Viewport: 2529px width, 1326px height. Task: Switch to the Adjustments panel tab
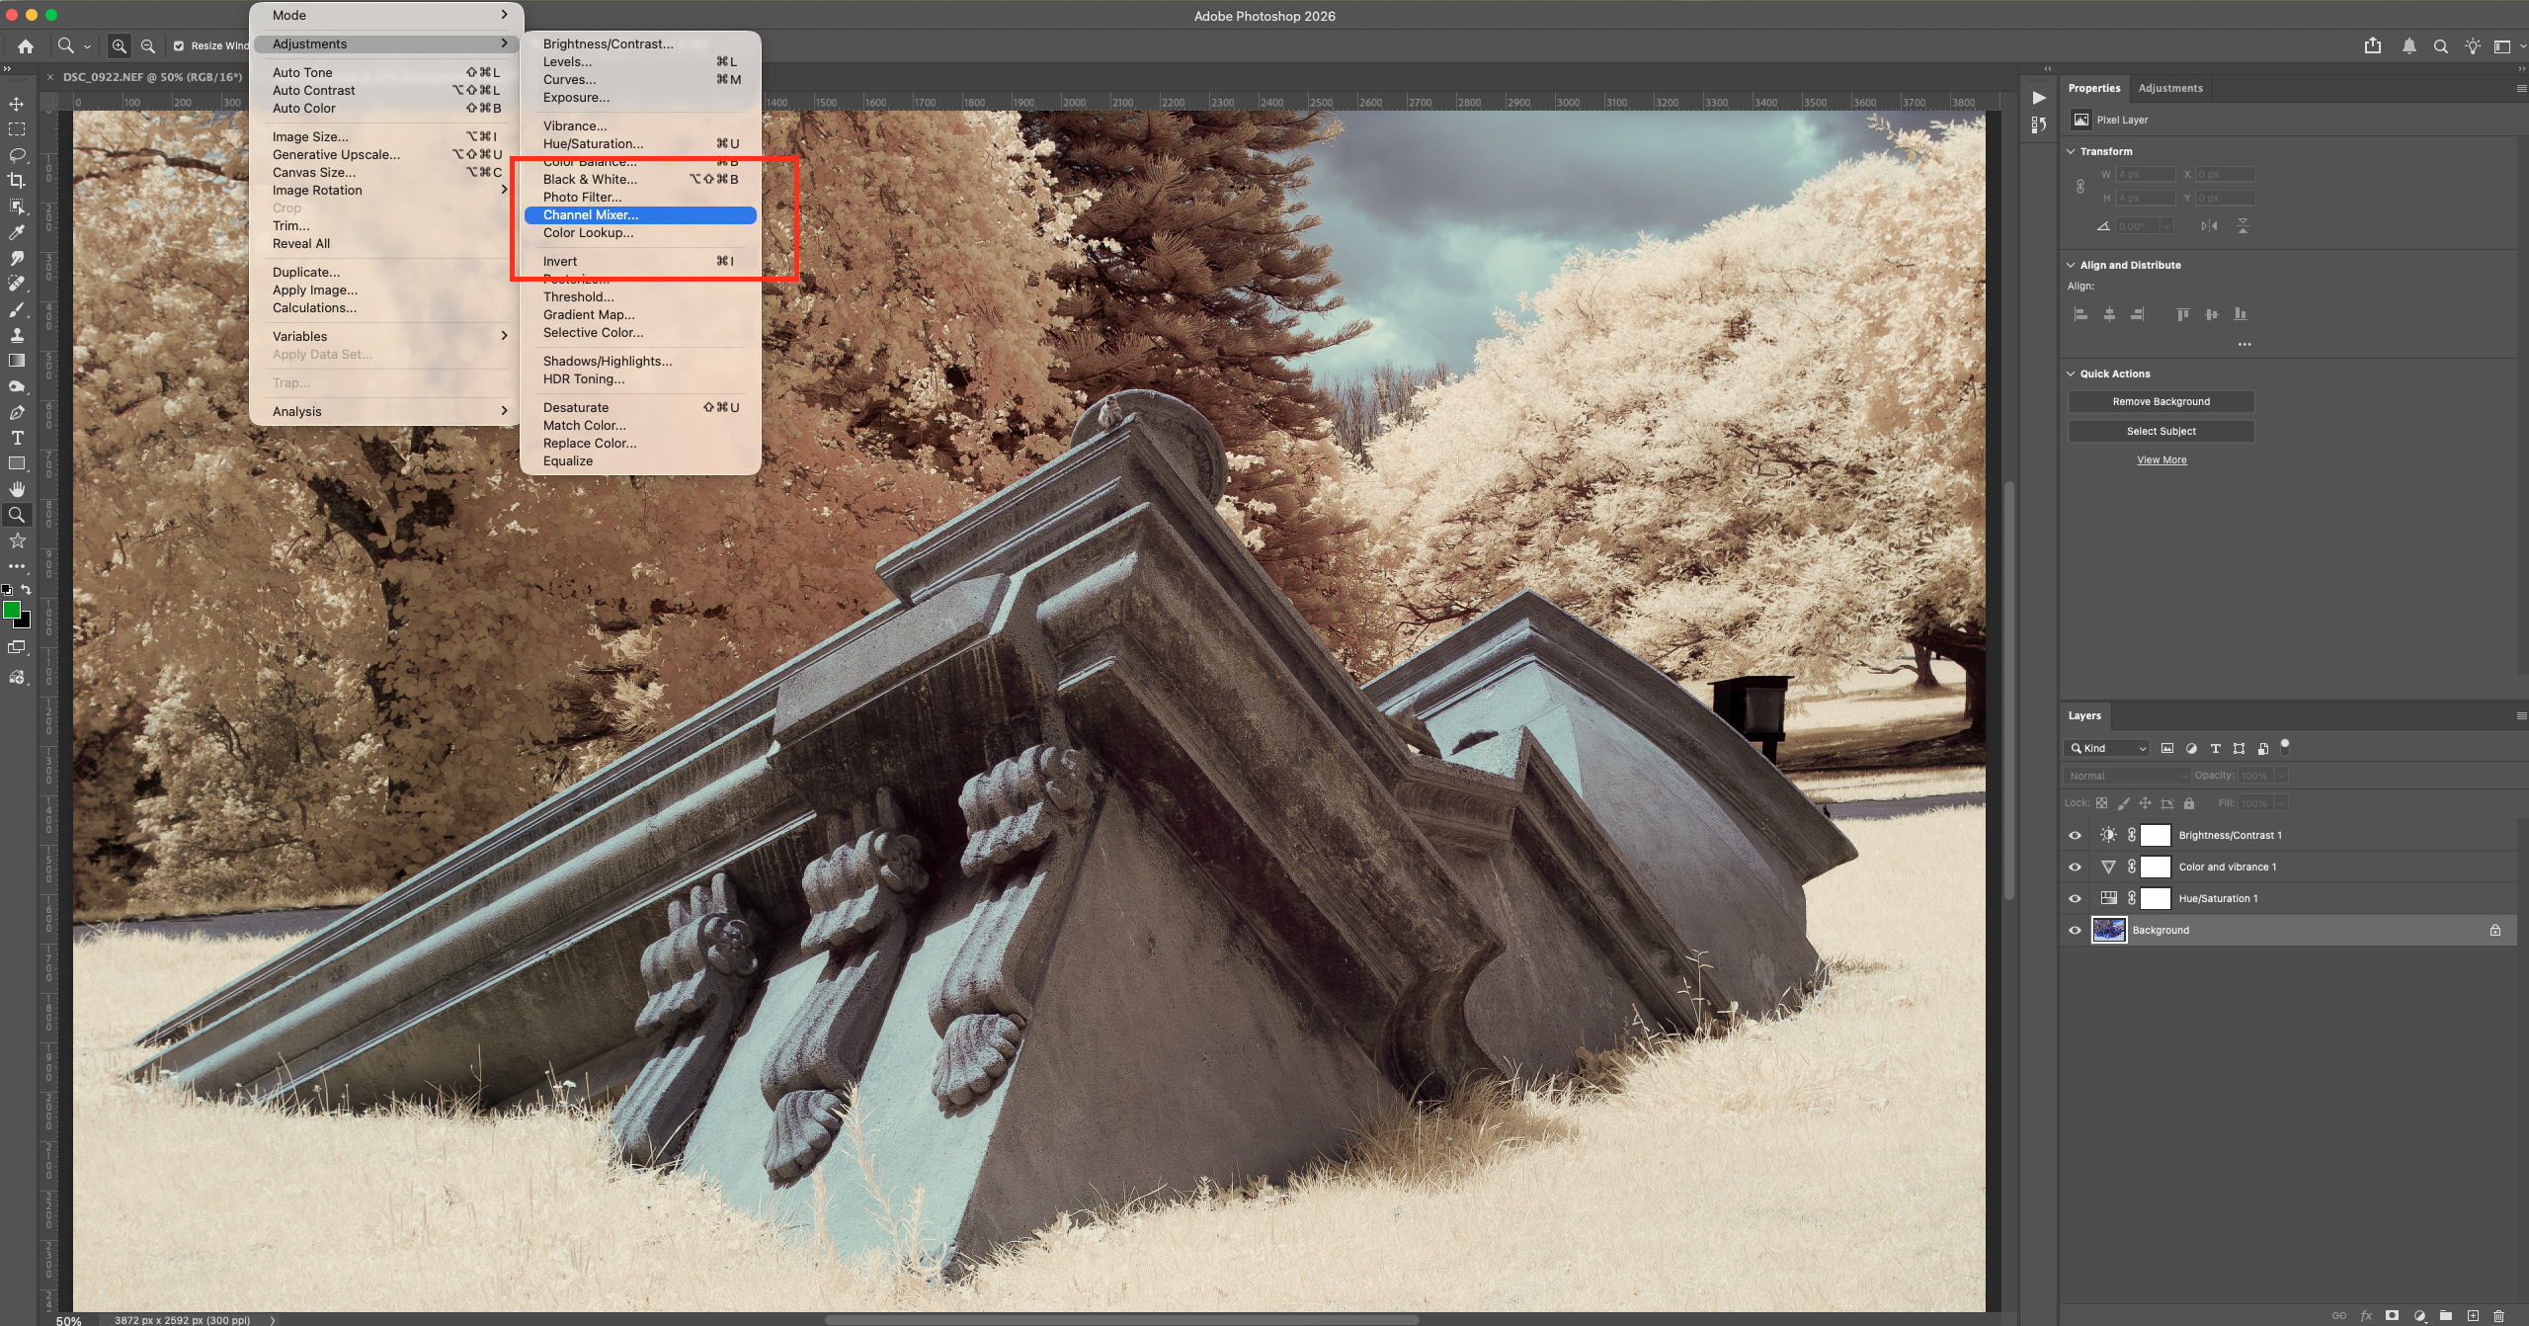tap(2169, 88)
